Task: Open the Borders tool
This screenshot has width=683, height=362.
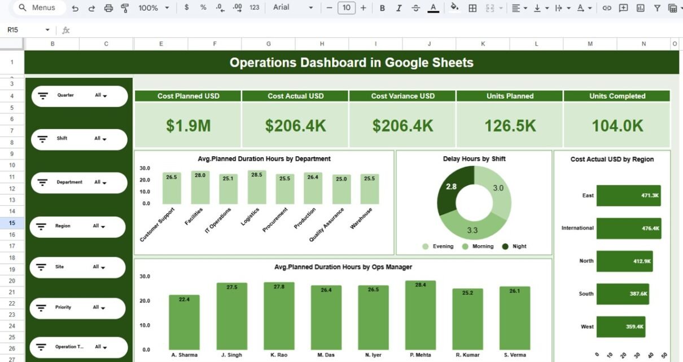Action: point(472,8)
